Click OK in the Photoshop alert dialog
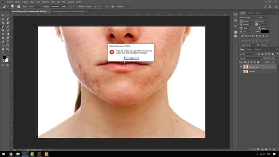Screen dimensions: 279x157 coord(132,58)
